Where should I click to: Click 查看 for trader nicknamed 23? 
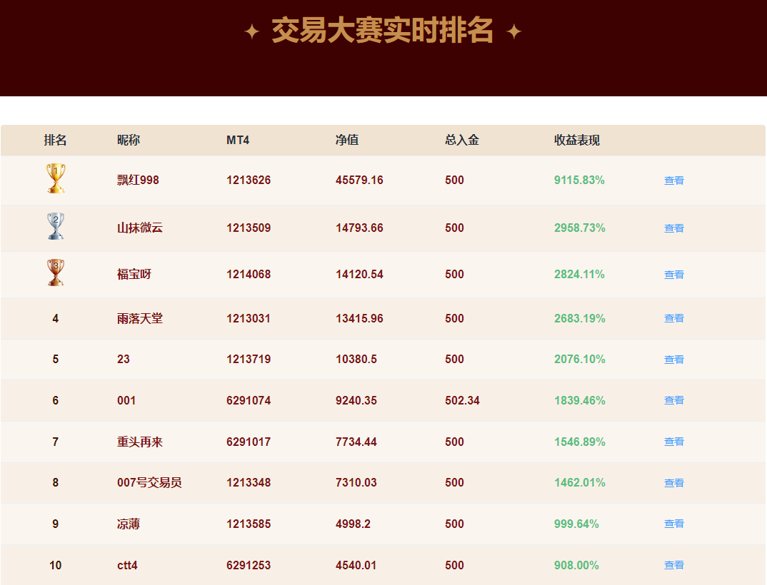pyautogui.click(x=673, y=360)
